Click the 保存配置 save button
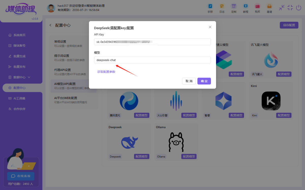Image resolution: width=305 pixels, height=190 pixels. (x=289, y=25)
